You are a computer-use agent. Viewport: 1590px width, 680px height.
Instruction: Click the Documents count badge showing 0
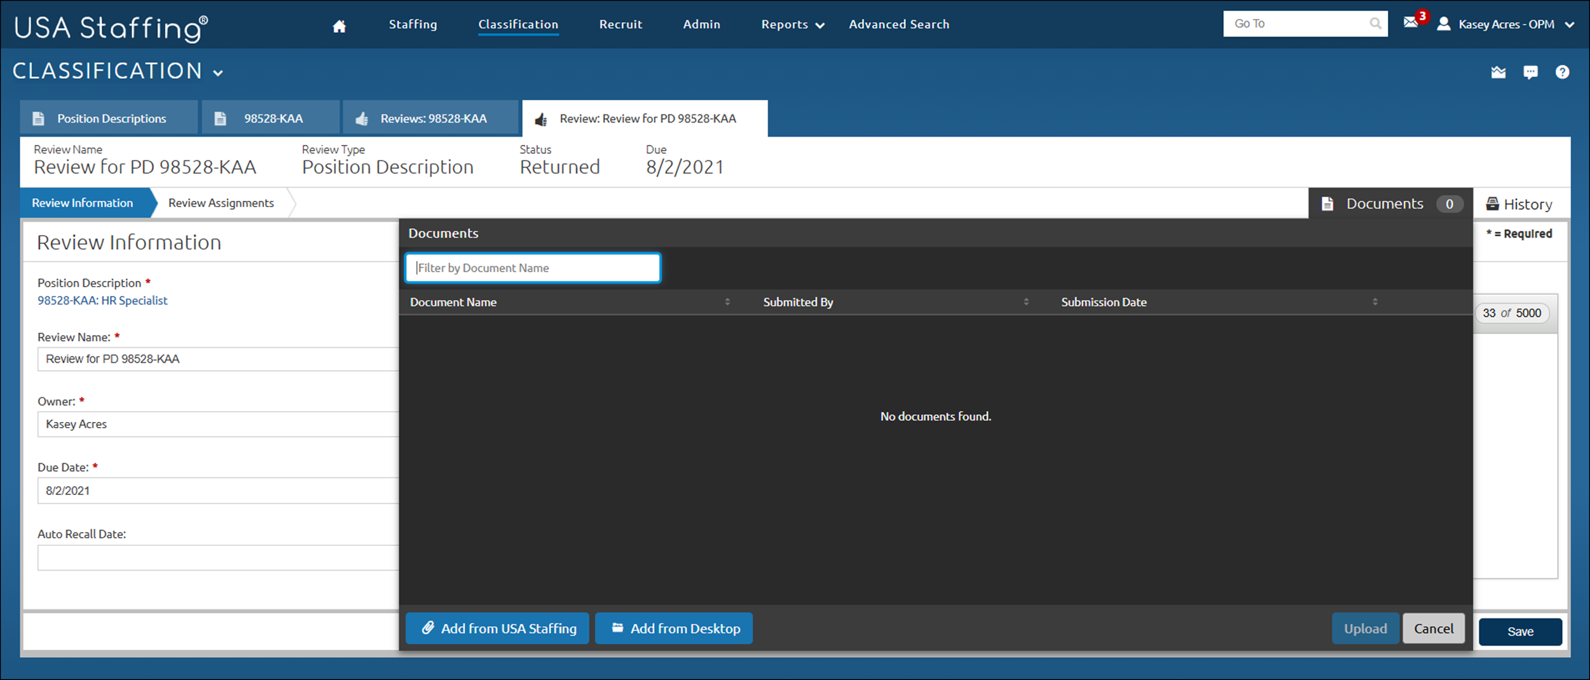coord(1450,204)
